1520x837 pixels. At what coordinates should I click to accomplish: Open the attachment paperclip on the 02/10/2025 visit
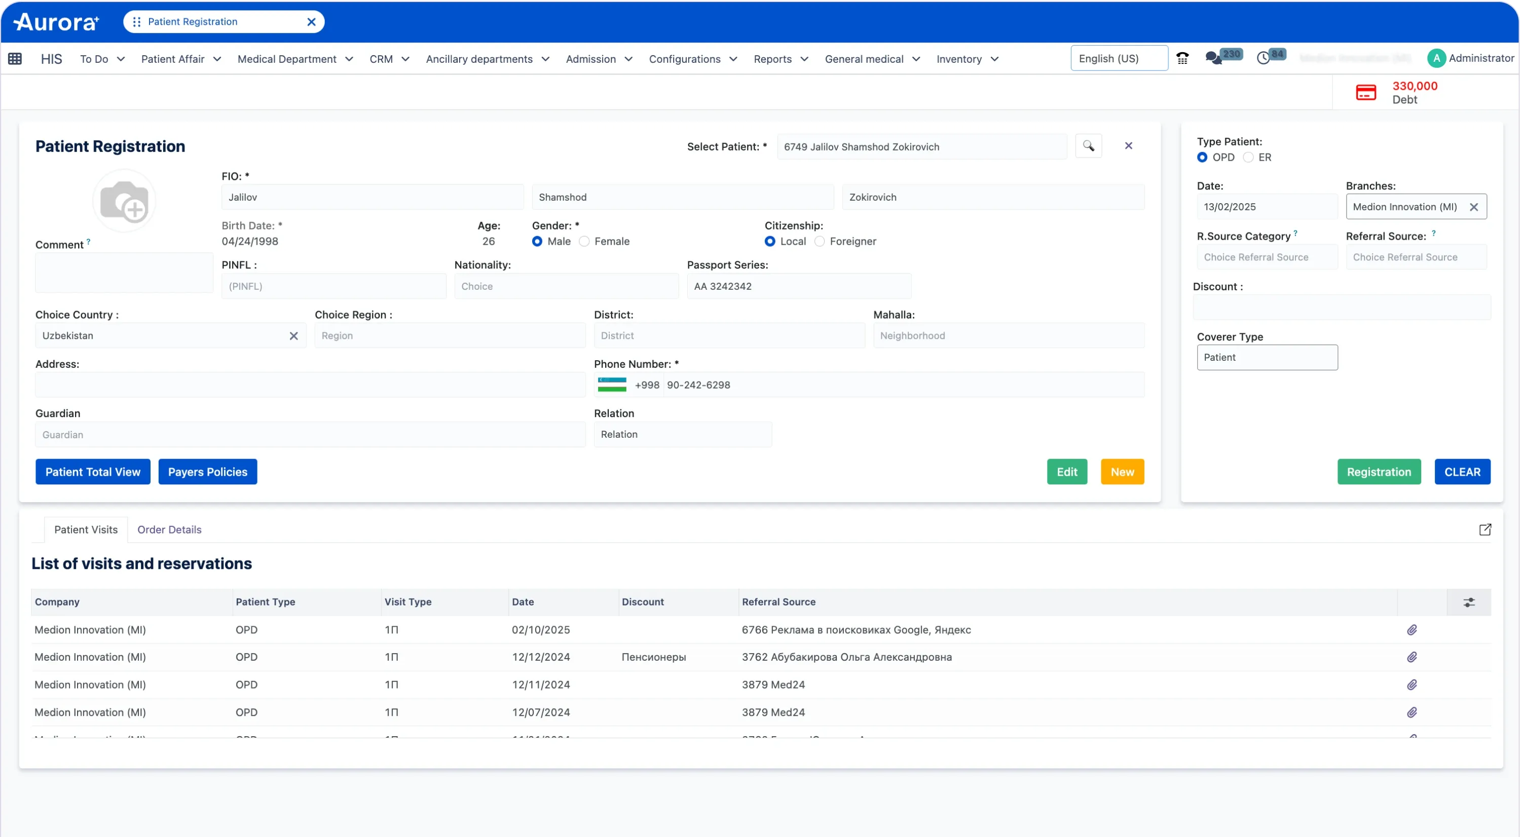tap(1412, 630)
